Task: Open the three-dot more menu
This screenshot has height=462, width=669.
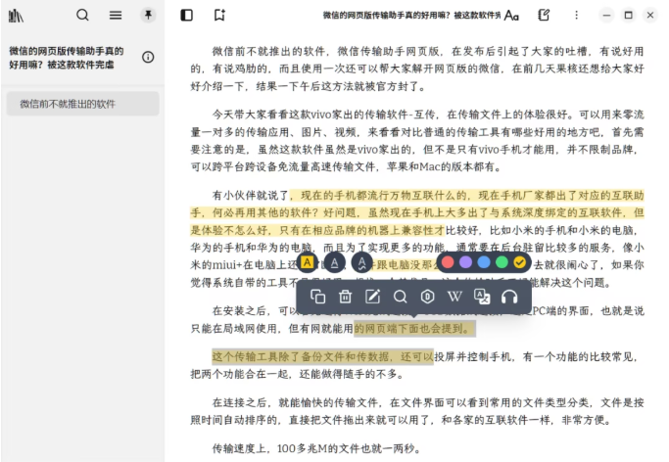Action: click(x=576, y=16)
